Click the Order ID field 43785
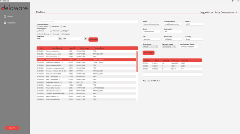 (194, 24)
